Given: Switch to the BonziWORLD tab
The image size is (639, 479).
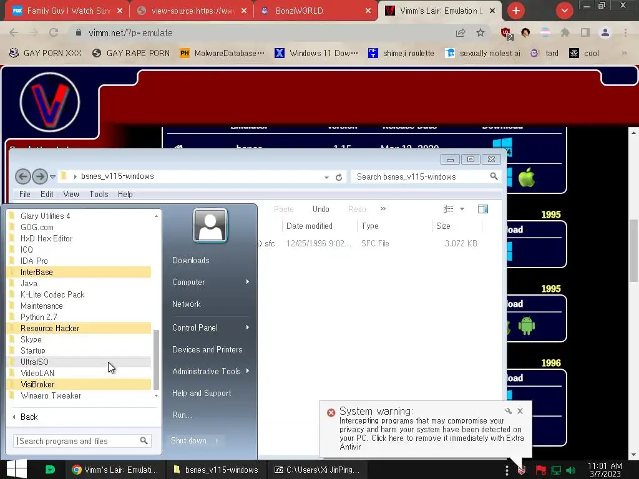Looking at the screenshot, I should point(315,11).
